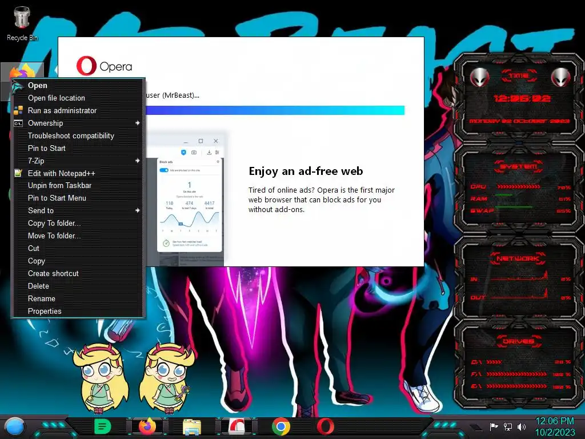585x439 pixels.
Task: Click the Opera icon on the taskbar
Action: pos(325,426)
